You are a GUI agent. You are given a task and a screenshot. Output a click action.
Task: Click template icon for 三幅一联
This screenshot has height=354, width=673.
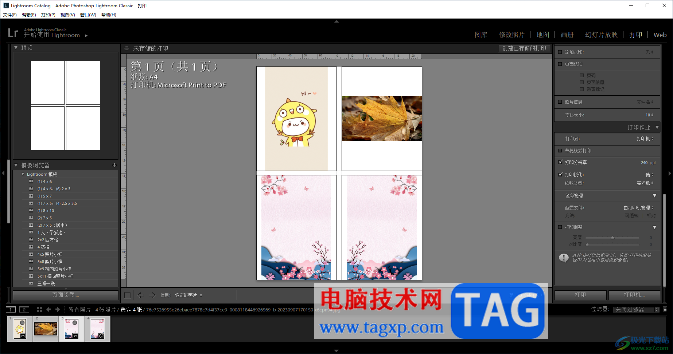pos(31,283)
